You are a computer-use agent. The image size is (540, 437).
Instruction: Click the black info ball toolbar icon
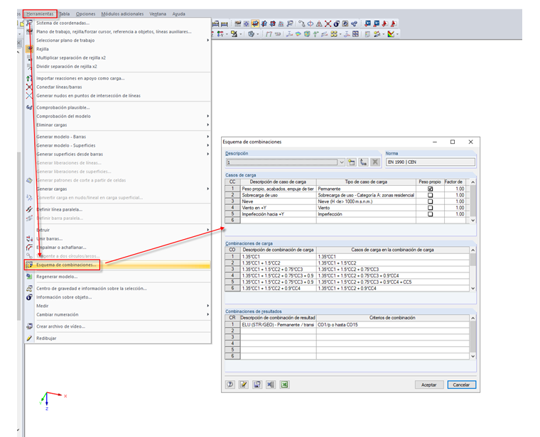[x=337, y=23]
